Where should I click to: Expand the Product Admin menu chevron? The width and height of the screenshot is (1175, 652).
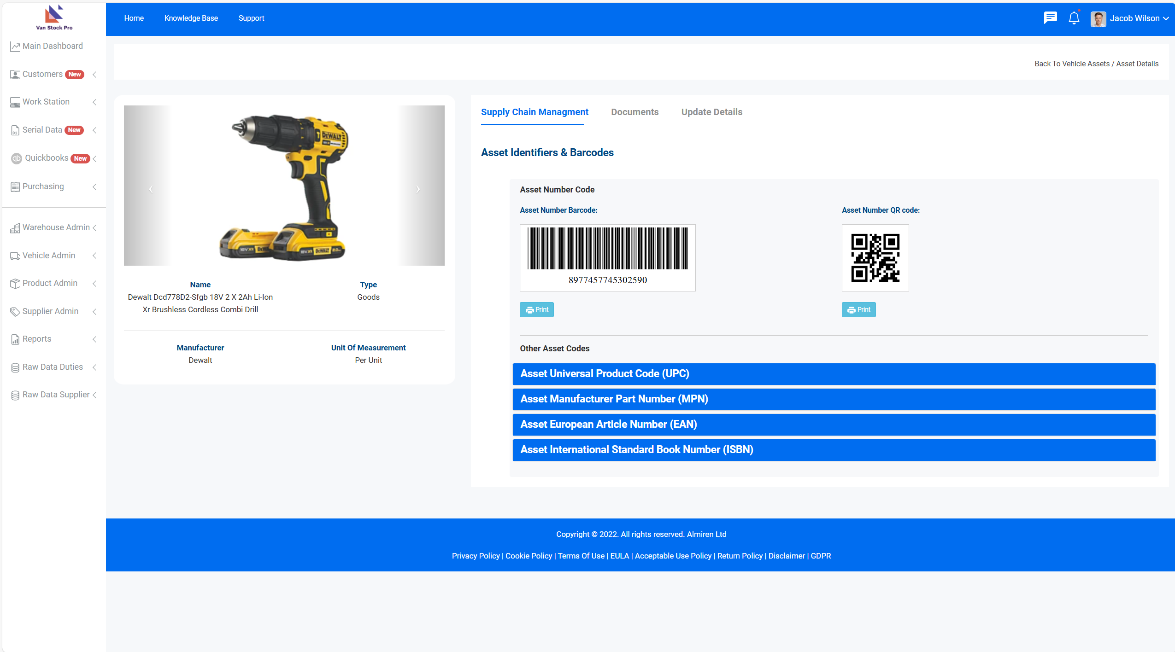pos(94,284)
